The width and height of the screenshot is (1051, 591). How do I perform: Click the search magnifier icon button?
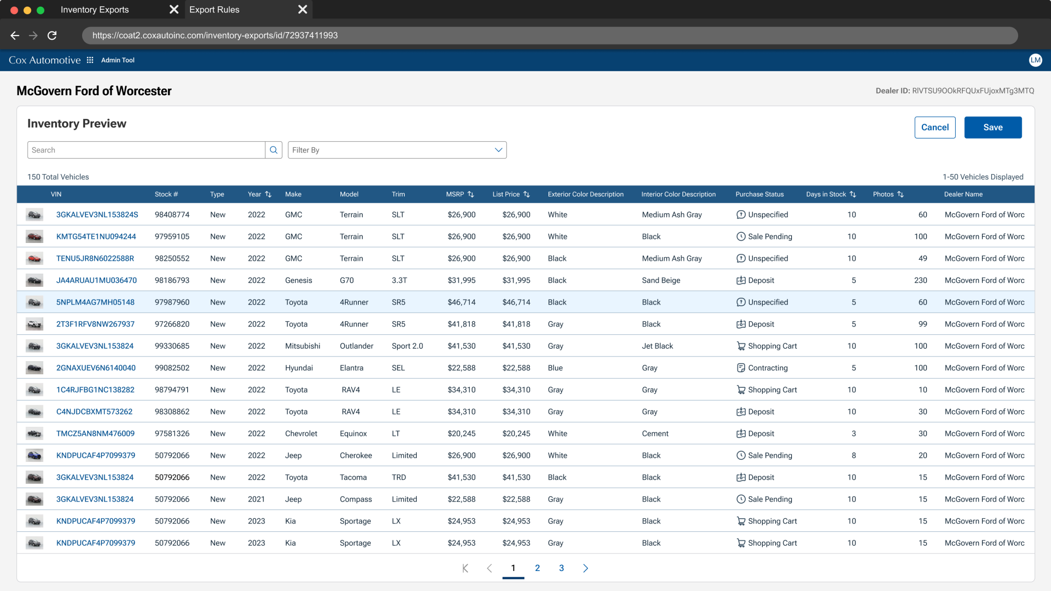coord(273,150)
